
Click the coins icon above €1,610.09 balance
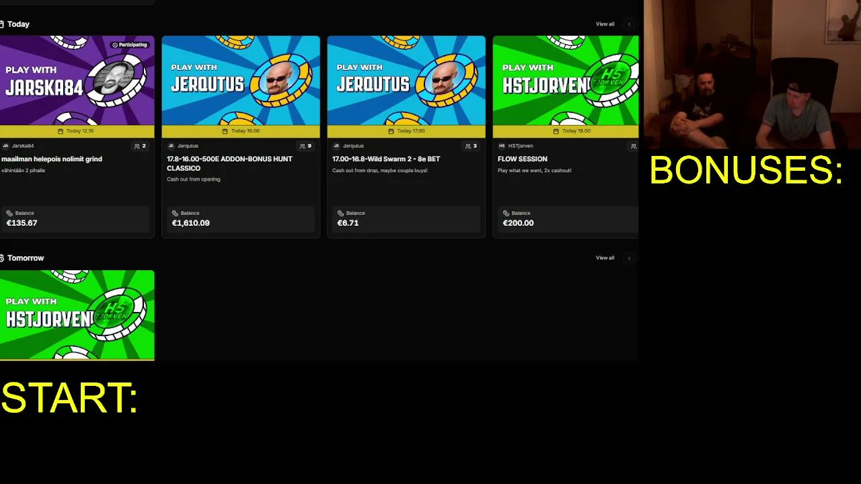click(176, 213)
